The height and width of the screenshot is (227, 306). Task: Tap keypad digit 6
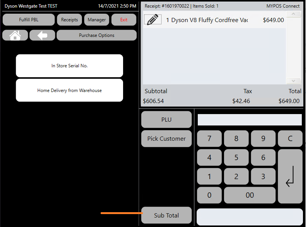click(x=263, y=157)
